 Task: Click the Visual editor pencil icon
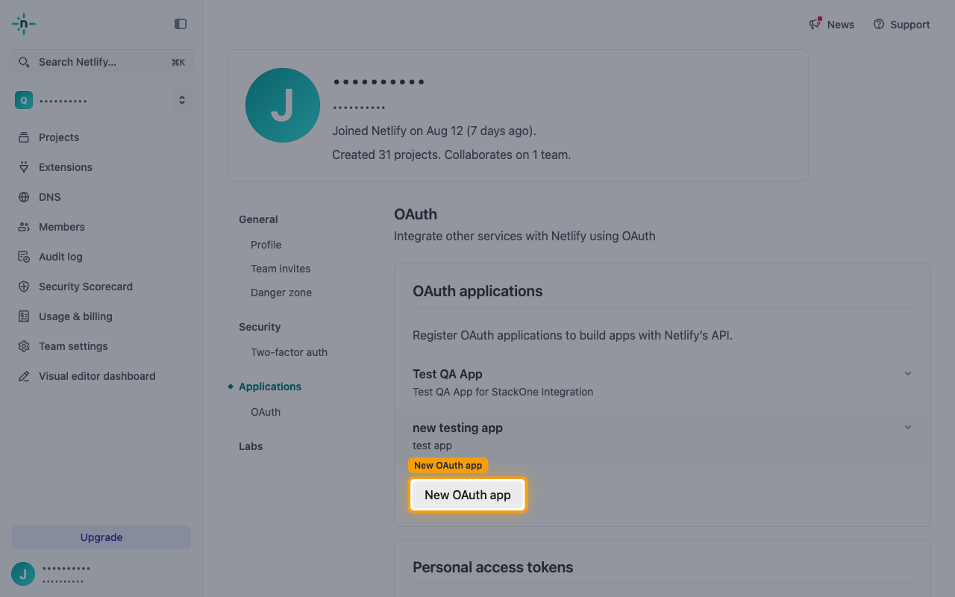(x=24, y=376)
